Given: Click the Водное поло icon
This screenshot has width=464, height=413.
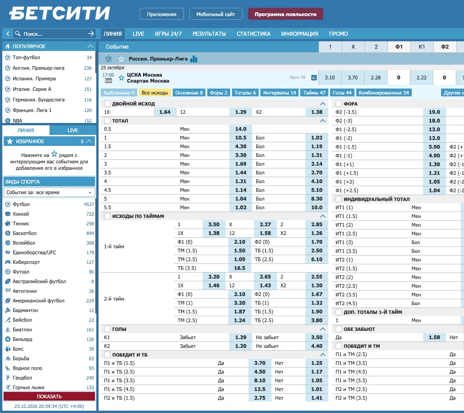Looking at the screenshot, I should (8, 368).
